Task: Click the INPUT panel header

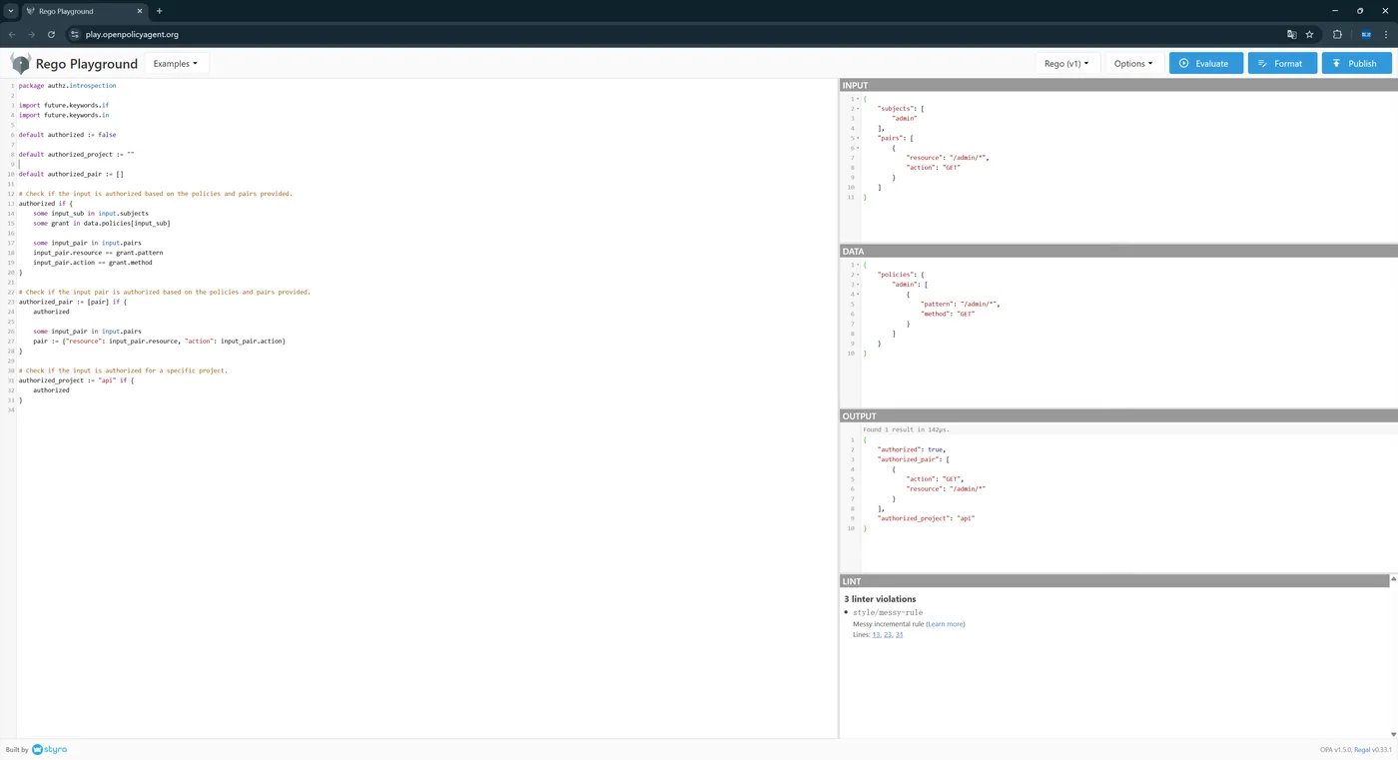Action: click(x=1118, y=86)
